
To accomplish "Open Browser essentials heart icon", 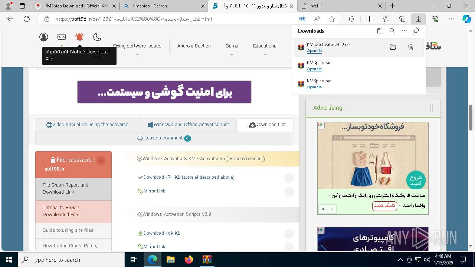I will pyautogui.click(x=435, y=19).
